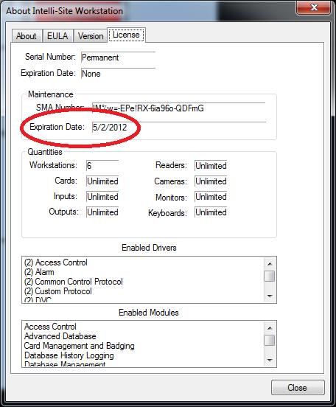Open the EULA tab

(x=57, y=36)
